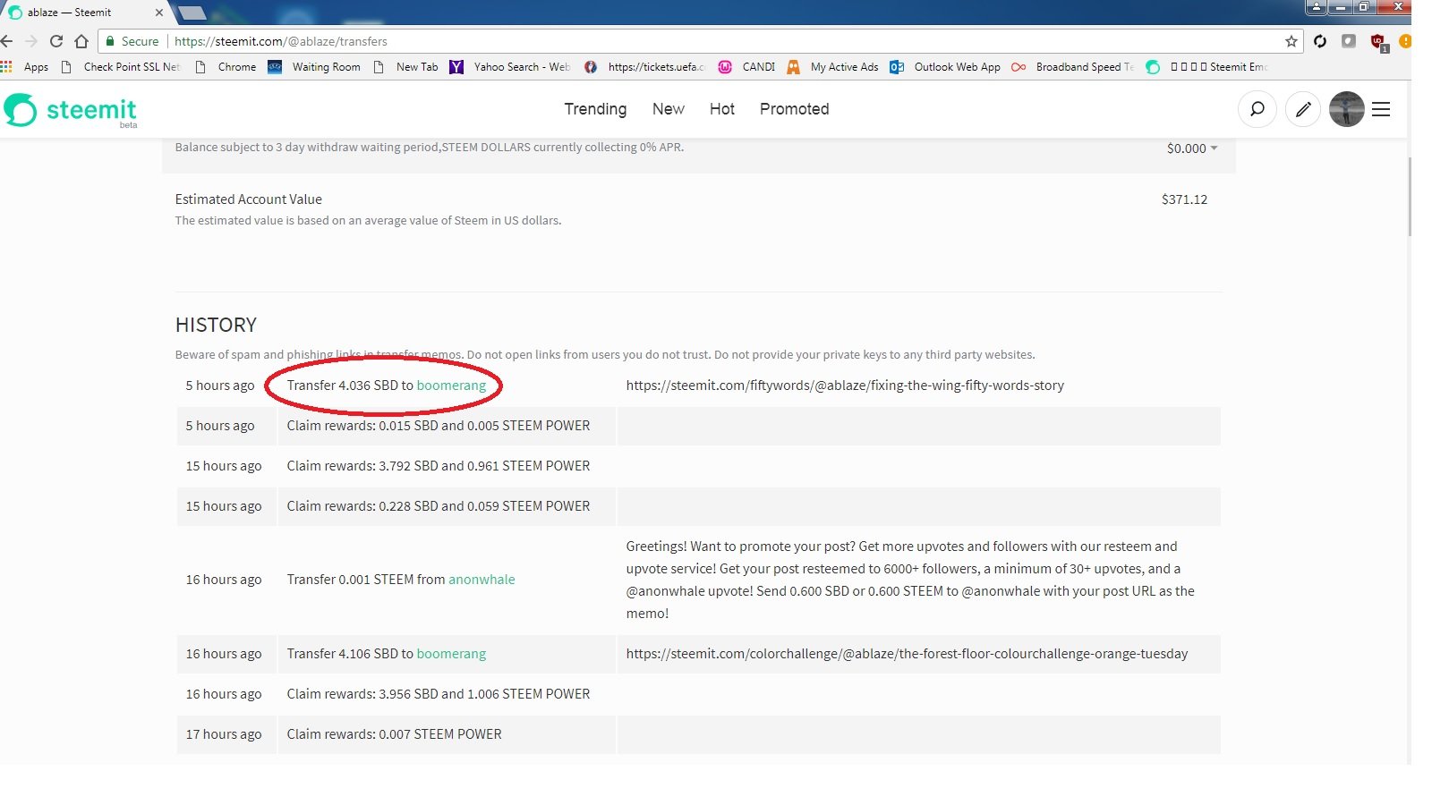The image size is (1432, 805).
Task: Click Claim rewards 0.015 SBD row text
Action: (439, 426)
